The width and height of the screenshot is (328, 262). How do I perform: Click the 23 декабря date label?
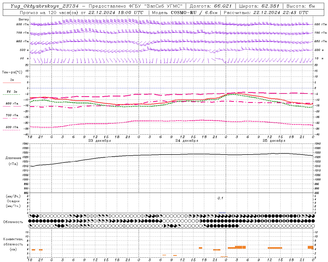pos(100,141)
